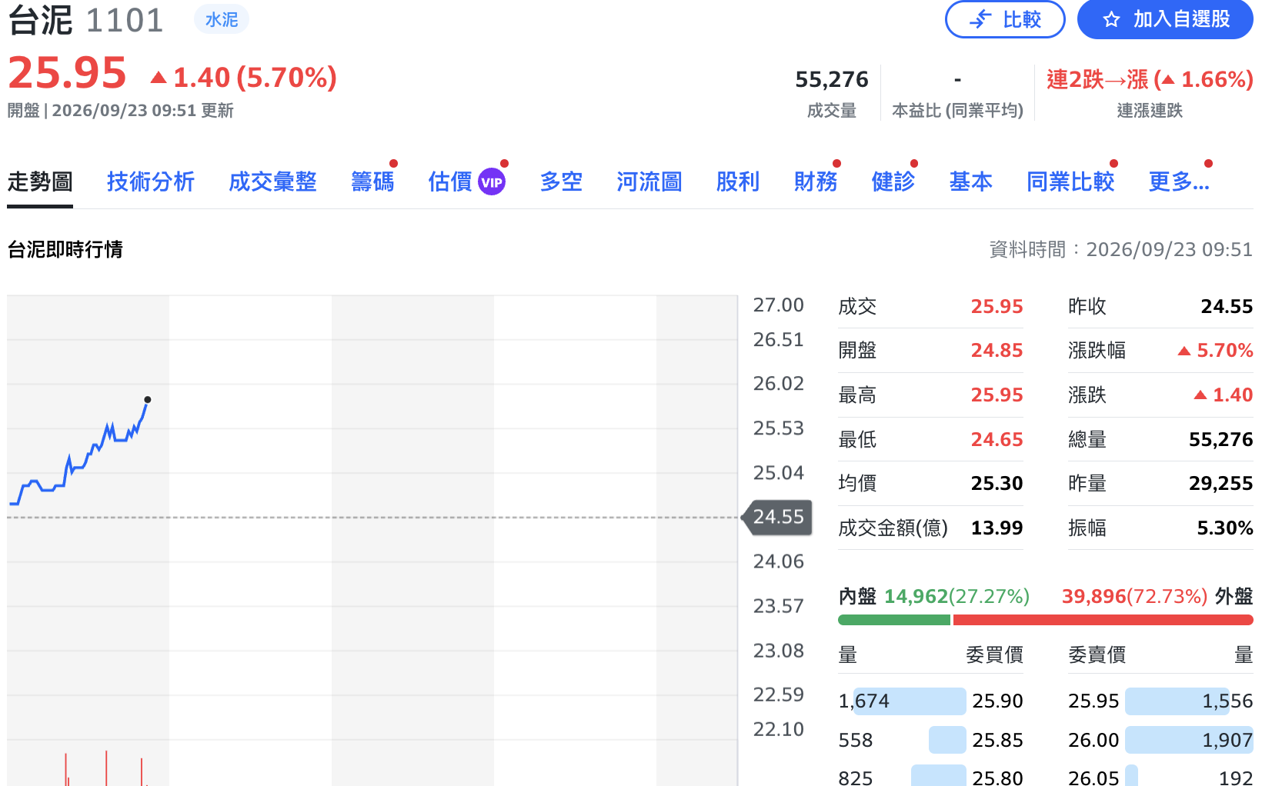
Task: Expand the 更多... menu
Action: tap(1179, 182)
